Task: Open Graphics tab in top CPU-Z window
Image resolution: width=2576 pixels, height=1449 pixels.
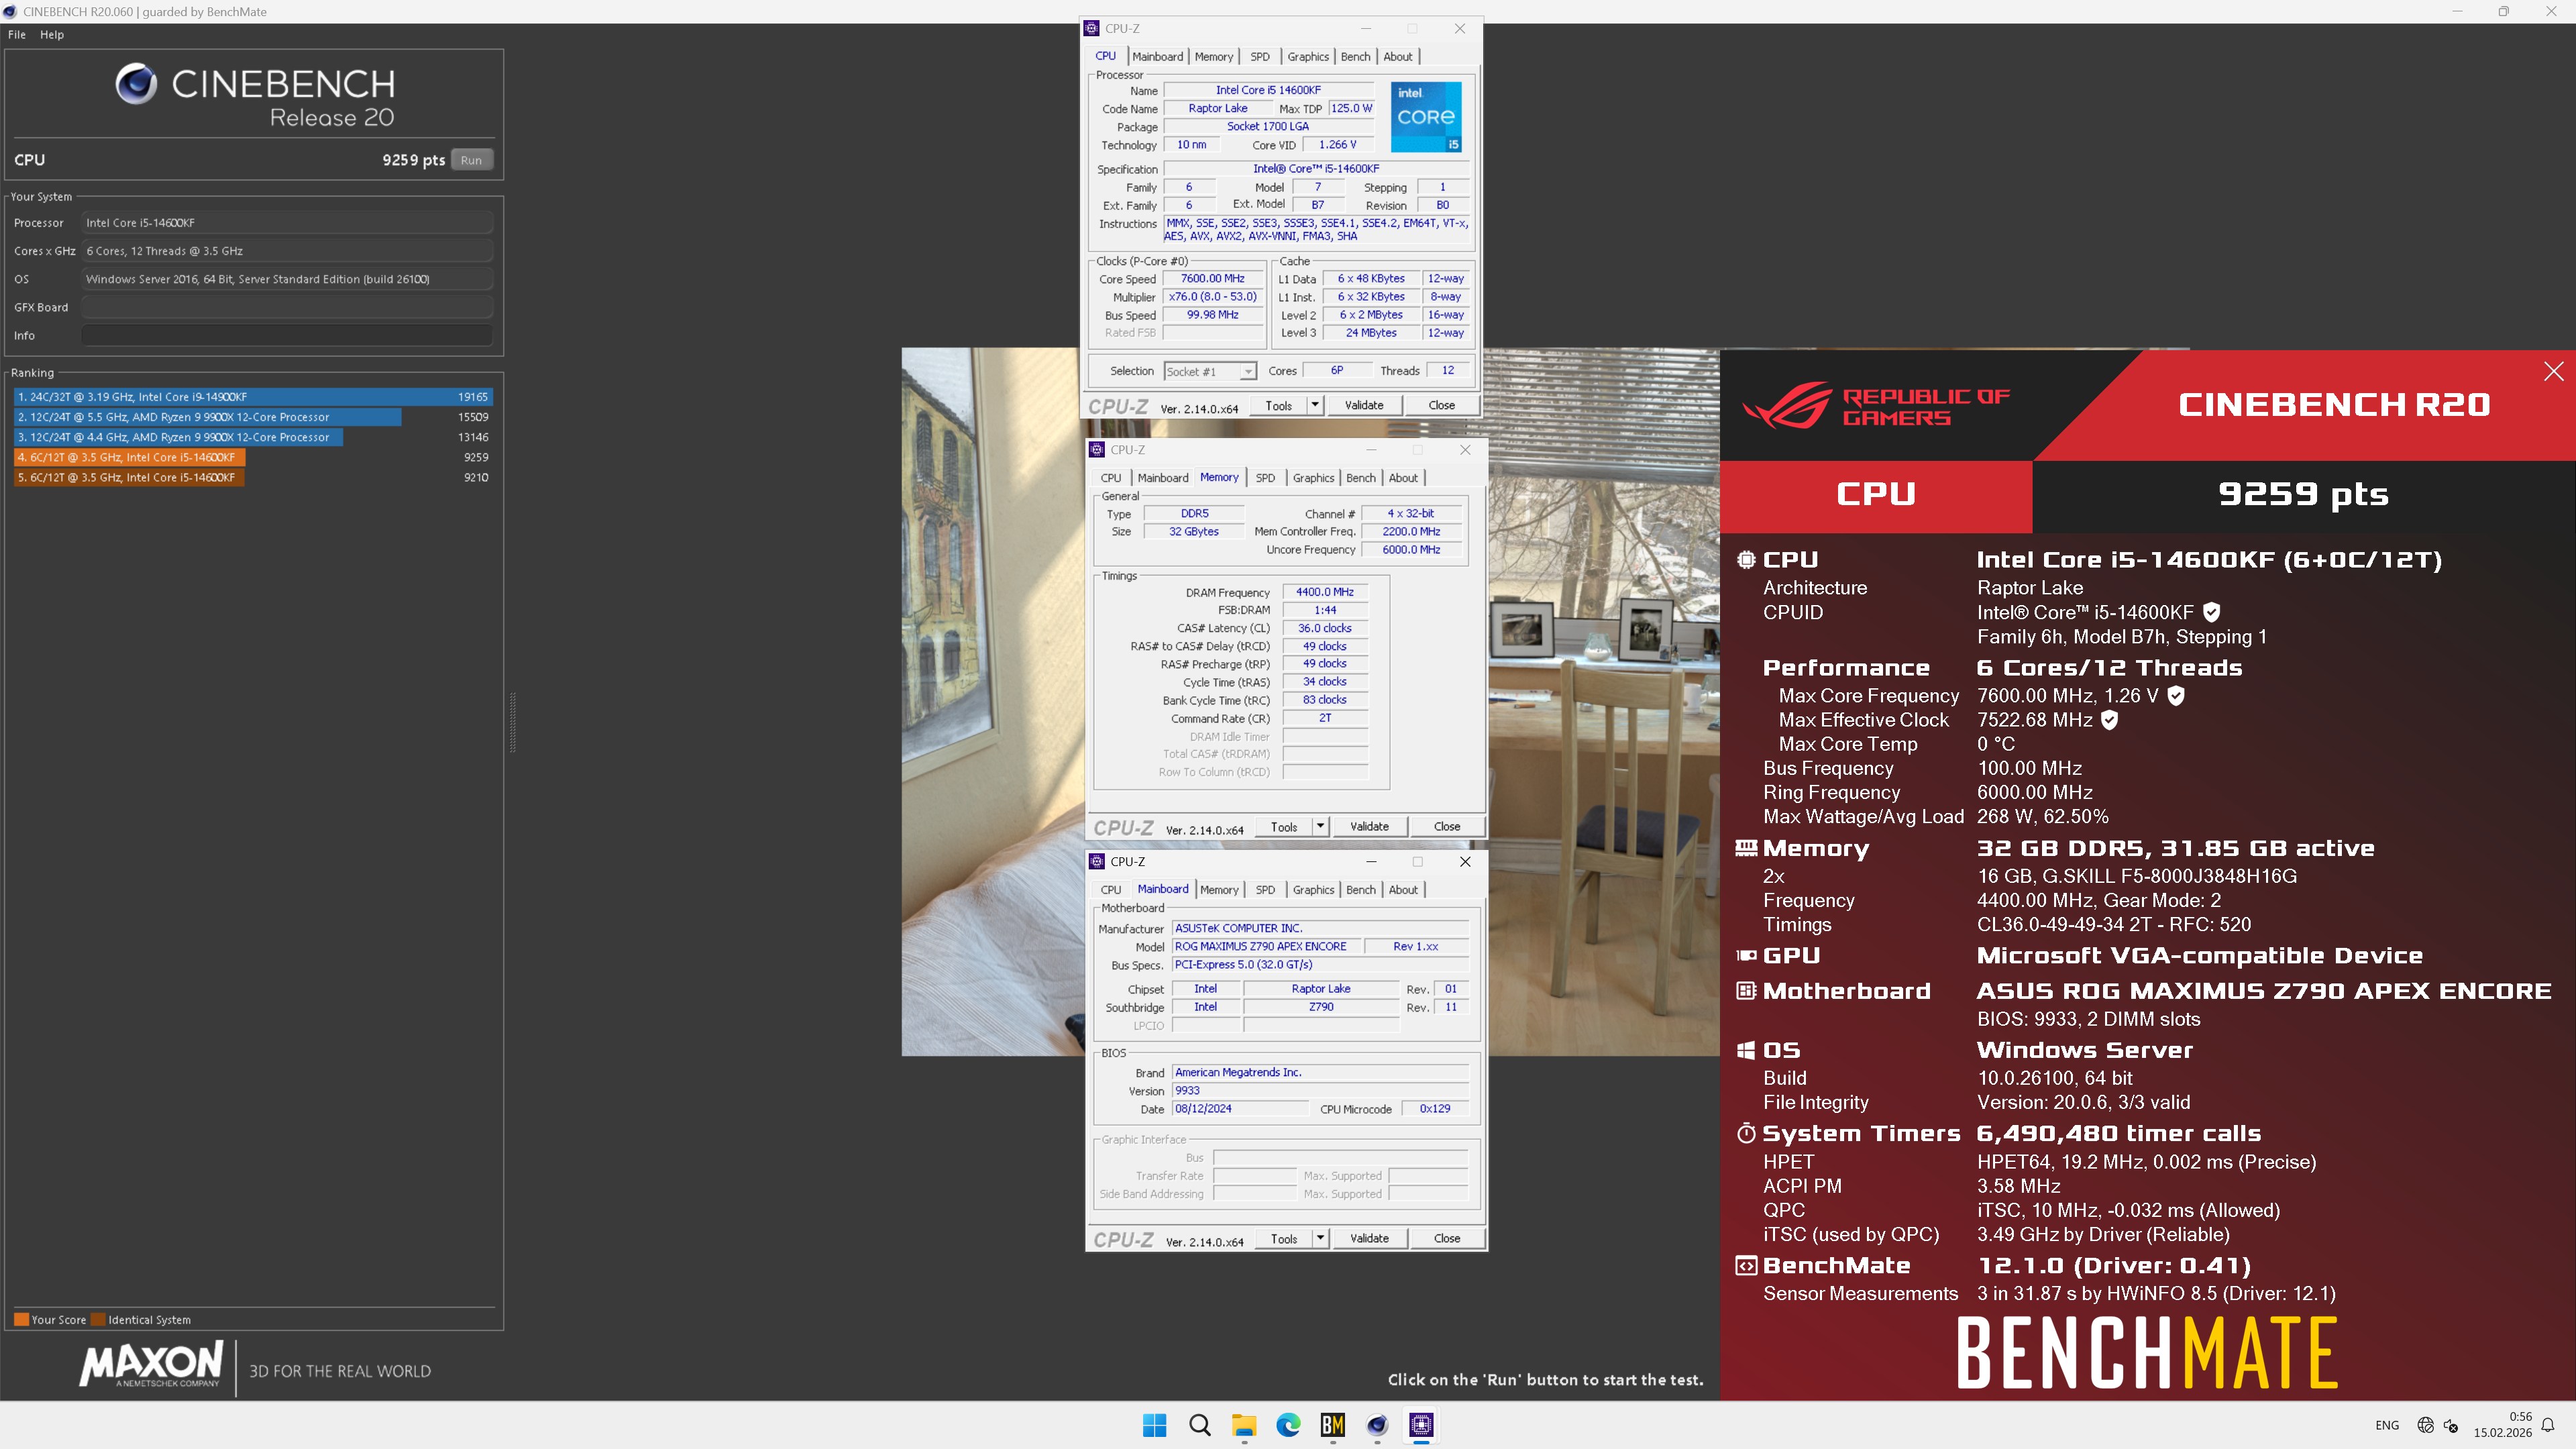Action: pos(1308,56)
